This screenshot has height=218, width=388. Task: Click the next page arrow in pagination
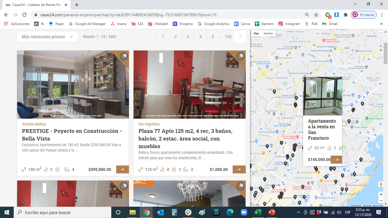(240, 37)
